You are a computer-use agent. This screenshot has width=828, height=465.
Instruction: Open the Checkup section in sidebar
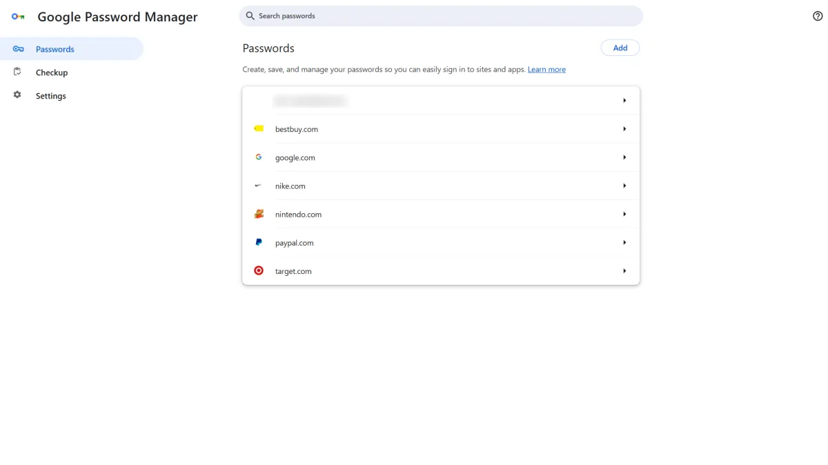52,72
